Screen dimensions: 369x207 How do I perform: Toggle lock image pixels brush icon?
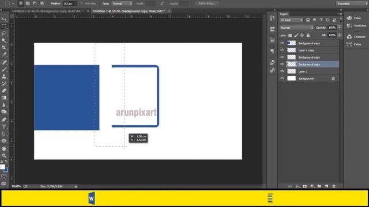click(x=296, y=35)
